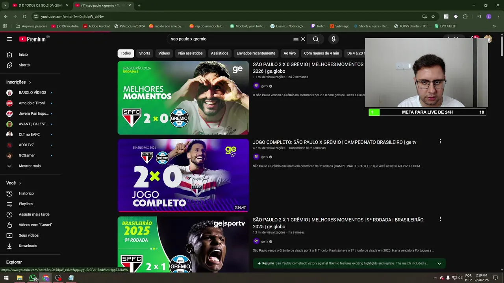504x283 pixels.
Task: Select the Não assistidos filter chip
Action: 190,53
